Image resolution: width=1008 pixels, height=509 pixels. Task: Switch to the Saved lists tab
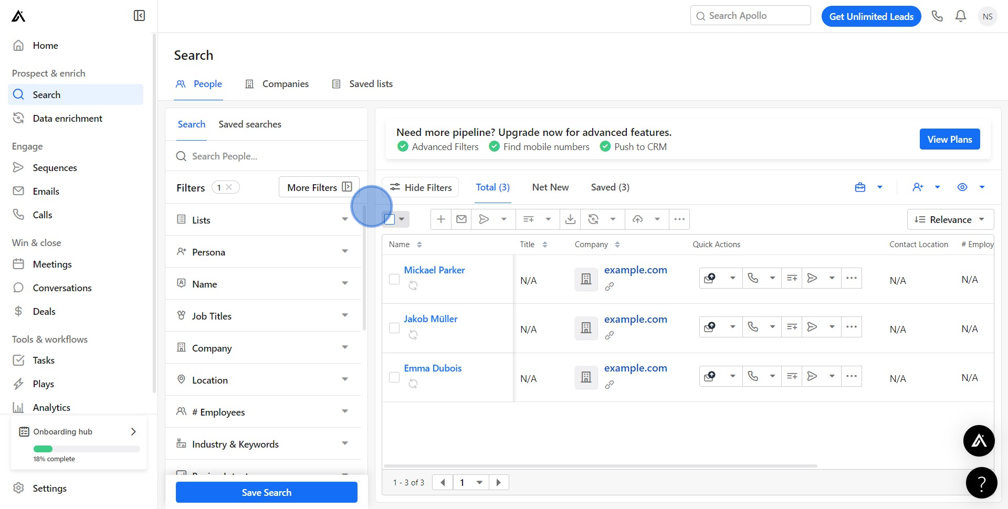tap(362, 84)
